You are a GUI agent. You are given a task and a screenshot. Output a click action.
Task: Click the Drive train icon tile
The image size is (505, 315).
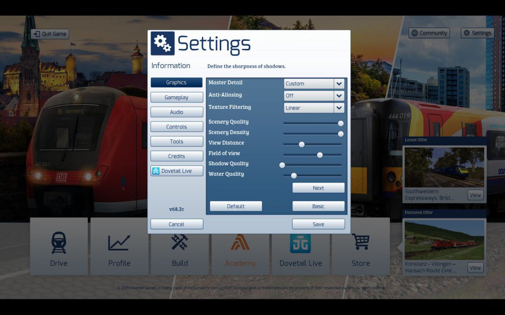pos(59,247)
